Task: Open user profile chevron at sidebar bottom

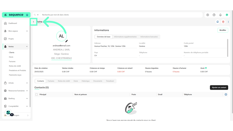Action: 28,115
